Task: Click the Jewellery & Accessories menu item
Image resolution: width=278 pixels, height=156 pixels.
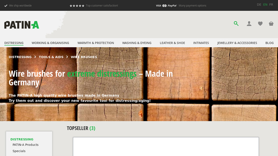Action: [x=237, y=43]
